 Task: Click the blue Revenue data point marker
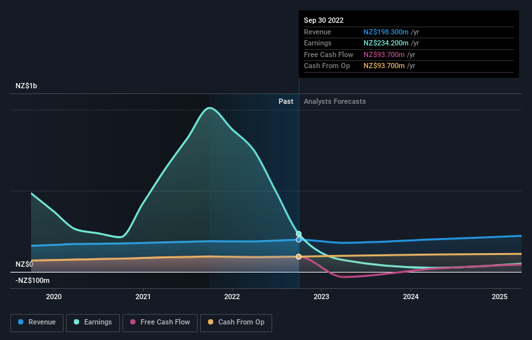[299, 240]
